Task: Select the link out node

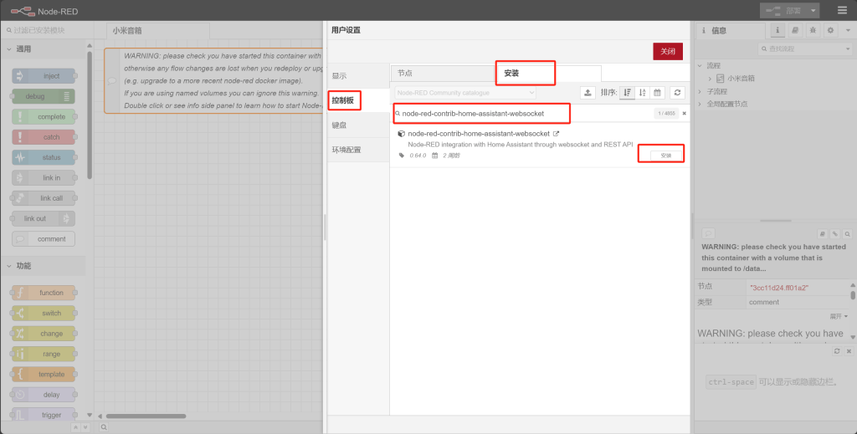Action: 44,218
